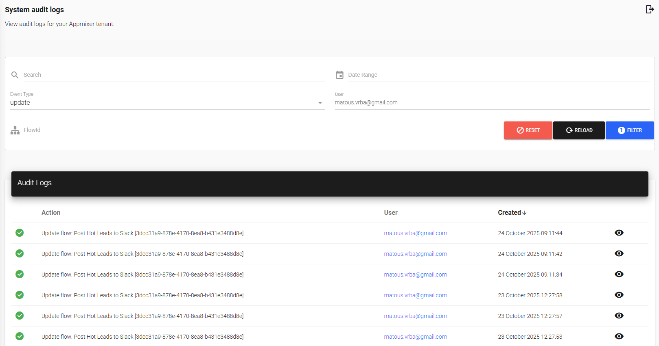Click green success icon for 09:11:44 log
The height and width of the screenshot is (346, 659).
pos(20,233)
